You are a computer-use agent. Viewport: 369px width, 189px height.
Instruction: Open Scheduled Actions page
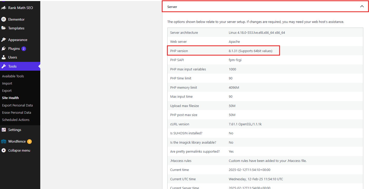(16, 120)
